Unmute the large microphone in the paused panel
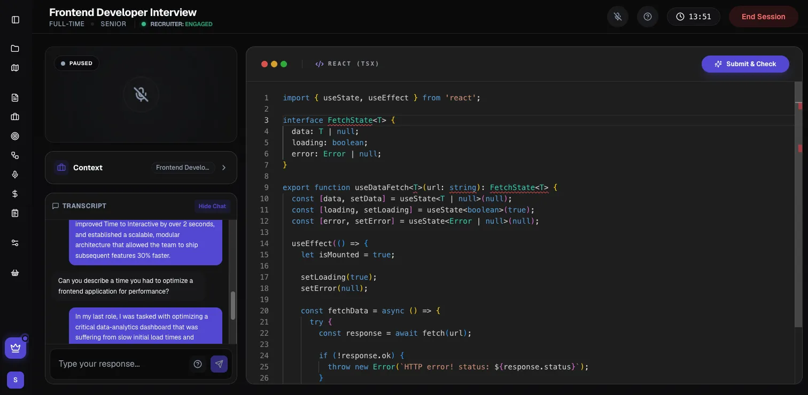Image resolution: width=808 pixels, height=395 pixels. pyautogui.click(x=141, y=94)
